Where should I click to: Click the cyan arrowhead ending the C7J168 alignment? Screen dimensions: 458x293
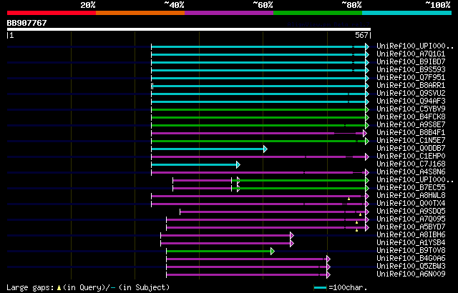click(x=238, y=164)
